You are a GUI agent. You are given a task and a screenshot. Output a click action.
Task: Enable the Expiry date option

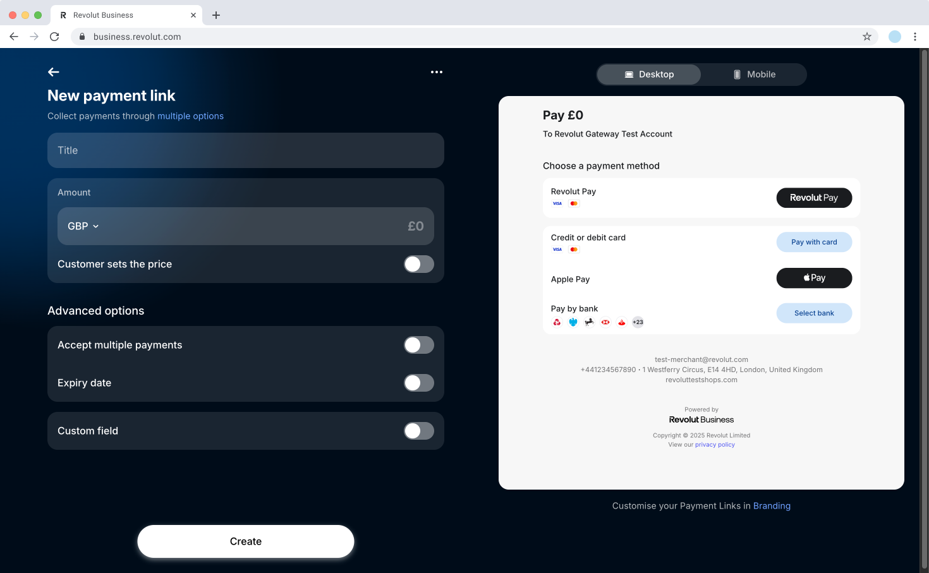tap(419, 383)
